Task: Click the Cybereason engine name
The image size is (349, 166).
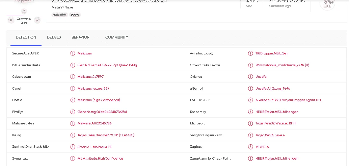Action: tap(22, 77)
